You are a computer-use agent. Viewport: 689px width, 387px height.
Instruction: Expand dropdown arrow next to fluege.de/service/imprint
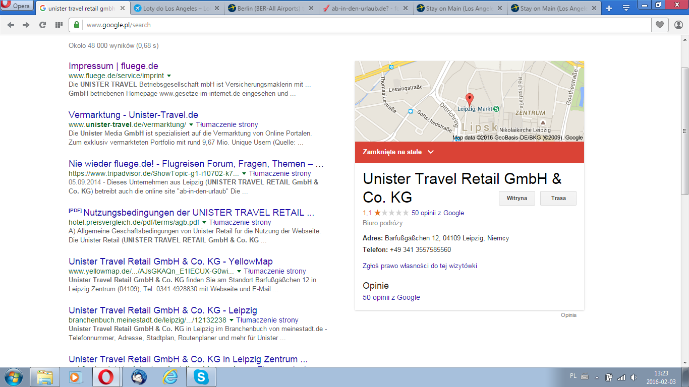pos(169,76)
